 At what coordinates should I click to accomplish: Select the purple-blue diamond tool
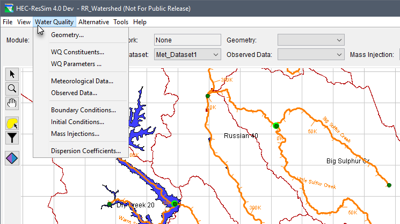pos(12,158)
